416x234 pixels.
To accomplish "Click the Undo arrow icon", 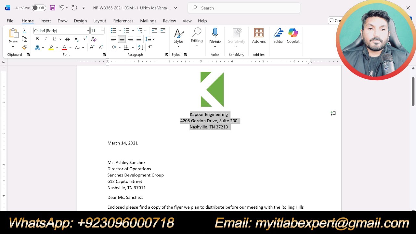I will (x=61, y=8).
